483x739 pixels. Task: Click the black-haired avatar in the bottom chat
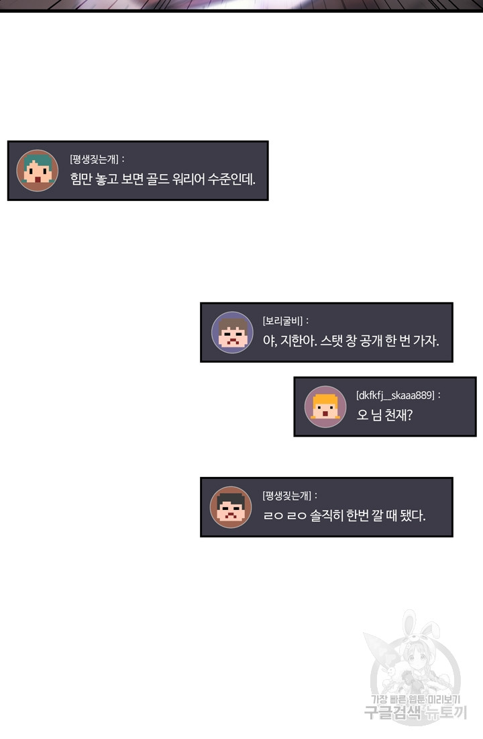(x=231, y=507)
